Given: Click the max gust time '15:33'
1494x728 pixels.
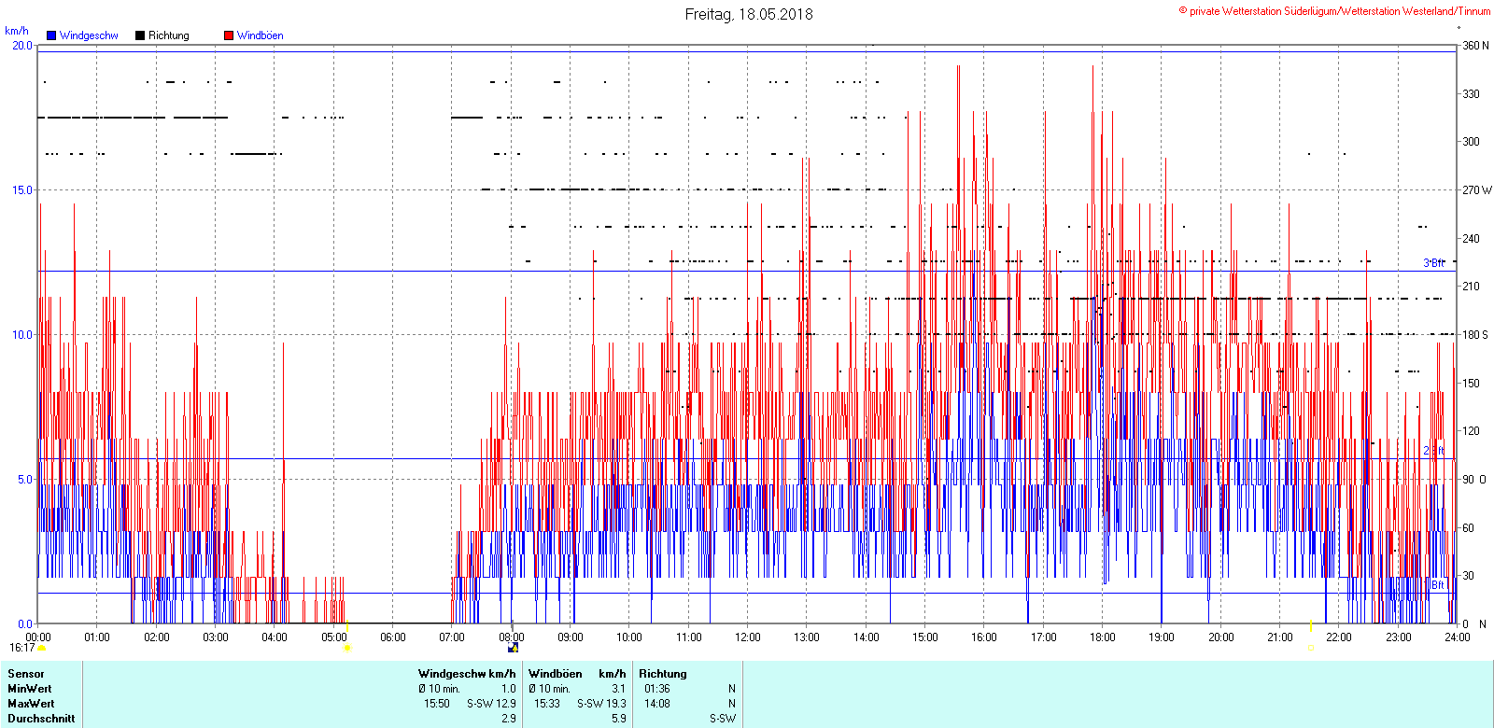Looking at the screenshot, I should [x=547, y=704].
